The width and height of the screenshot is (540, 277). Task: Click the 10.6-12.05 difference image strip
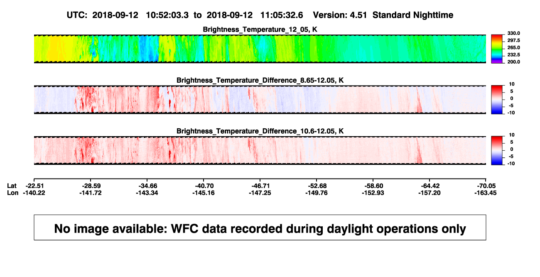pos(260,150)
